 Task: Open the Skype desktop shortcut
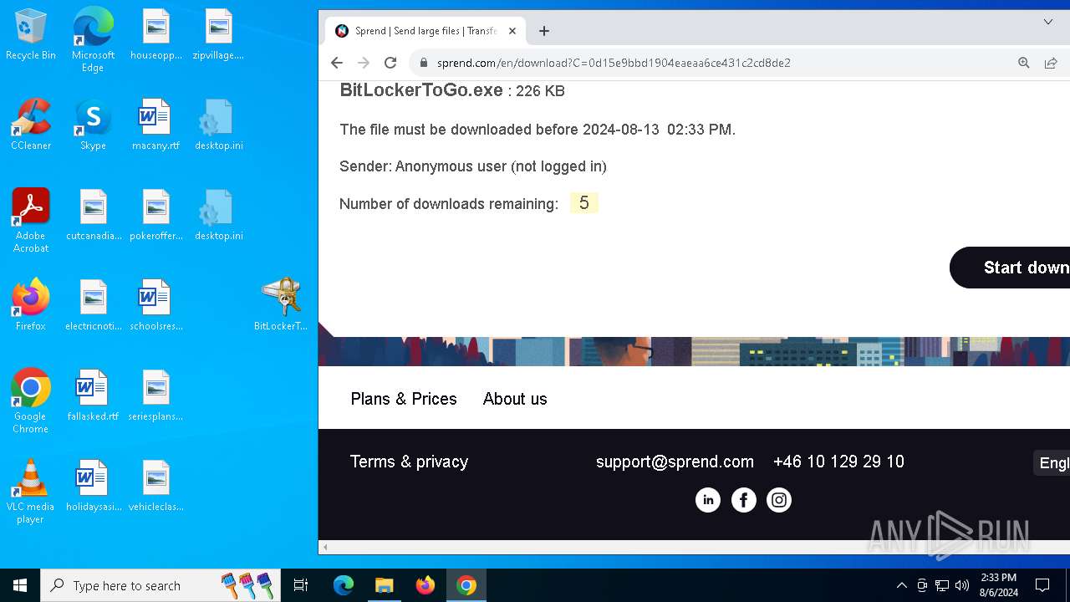click(93, 125)
